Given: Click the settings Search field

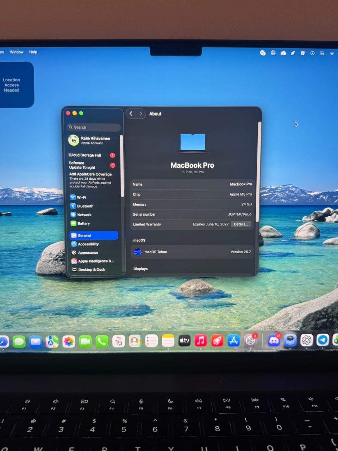Looking at the screenshot, I should [x=94, y=127].
